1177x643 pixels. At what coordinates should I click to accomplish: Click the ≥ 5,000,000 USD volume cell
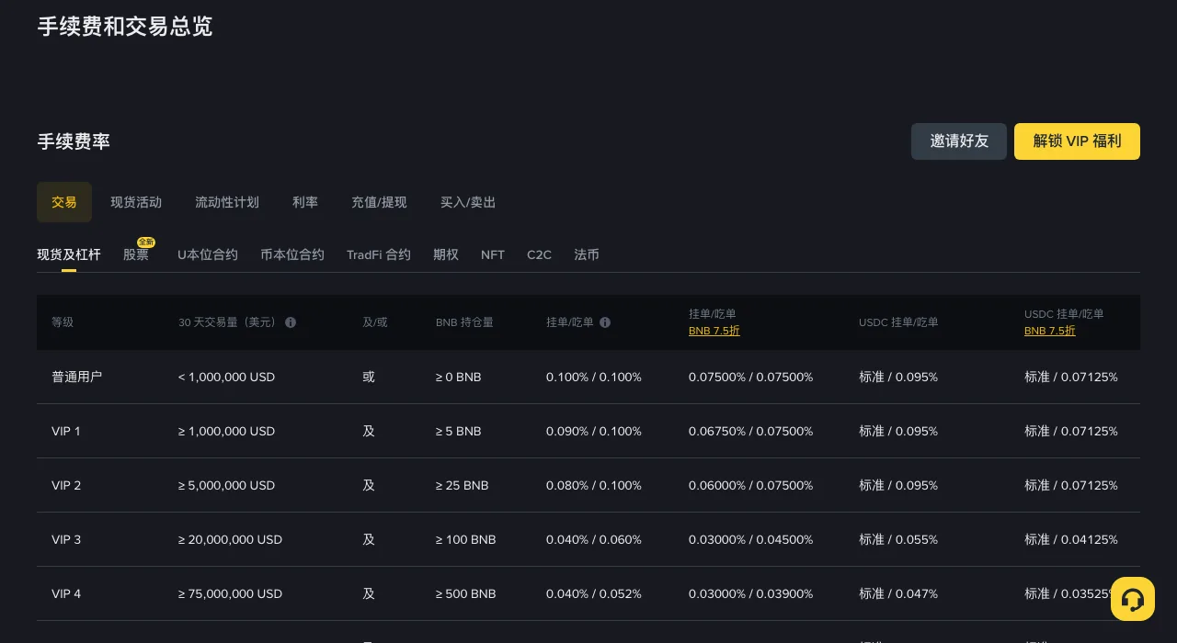click(x=226, y=485)
